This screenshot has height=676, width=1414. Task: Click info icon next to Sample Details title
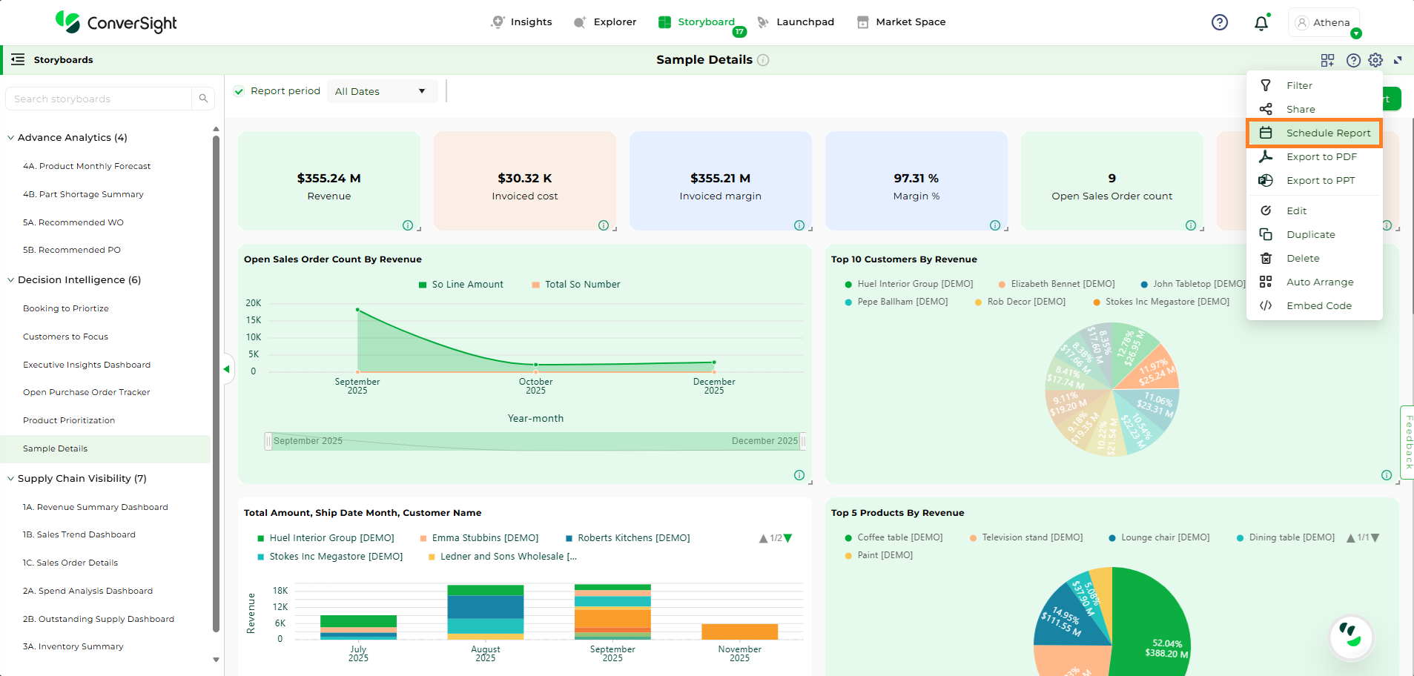pyautogui.click(x=763, y=60)
